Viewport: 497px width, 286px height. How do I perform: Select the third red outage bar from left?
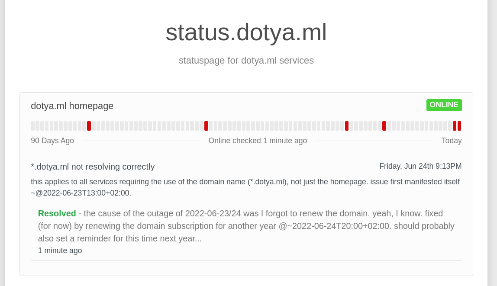point(347,126)
